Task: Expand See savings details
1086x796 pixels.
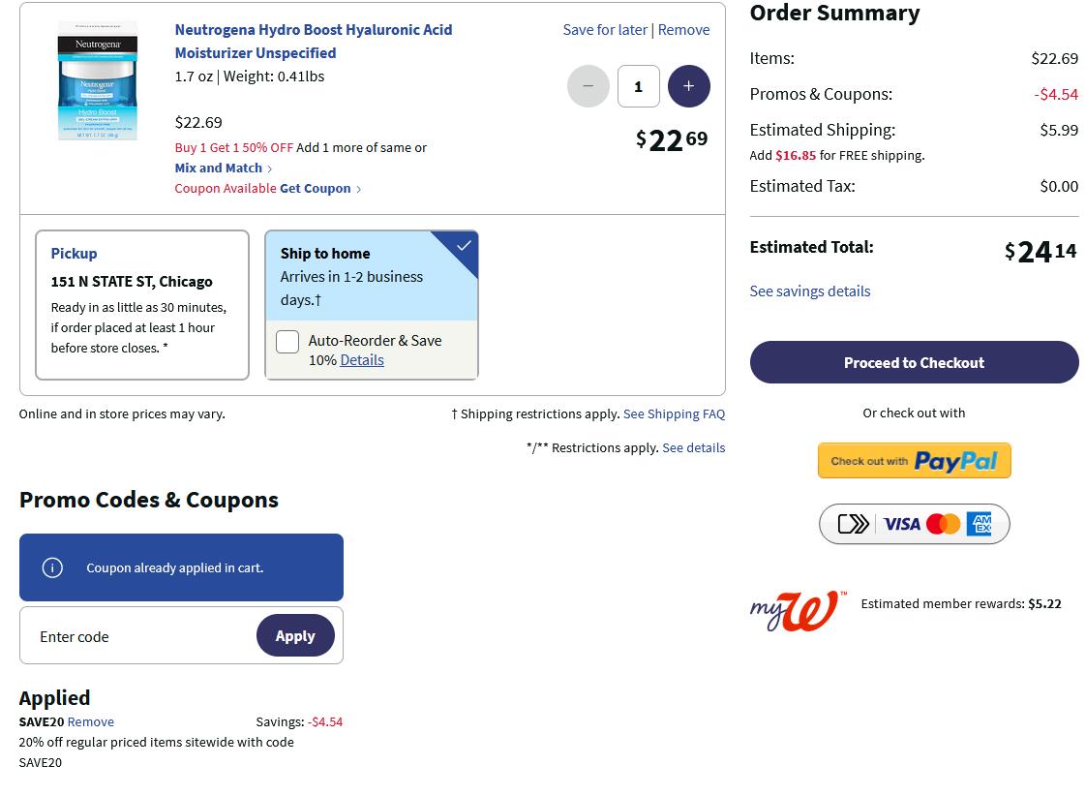Action: point(809,291)
